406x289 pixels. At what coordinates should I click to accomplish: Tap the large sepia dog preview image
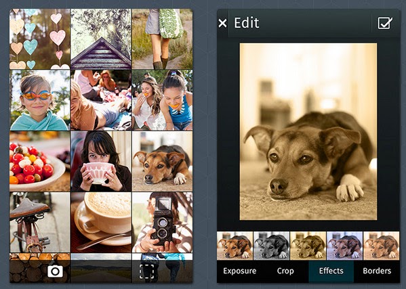tap(308, 131)
